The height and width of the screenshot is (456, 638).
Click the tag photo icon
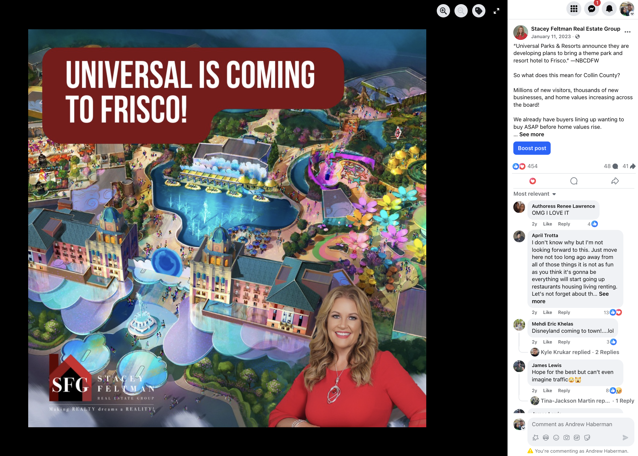pyautogui.click(x=478, y=11)
